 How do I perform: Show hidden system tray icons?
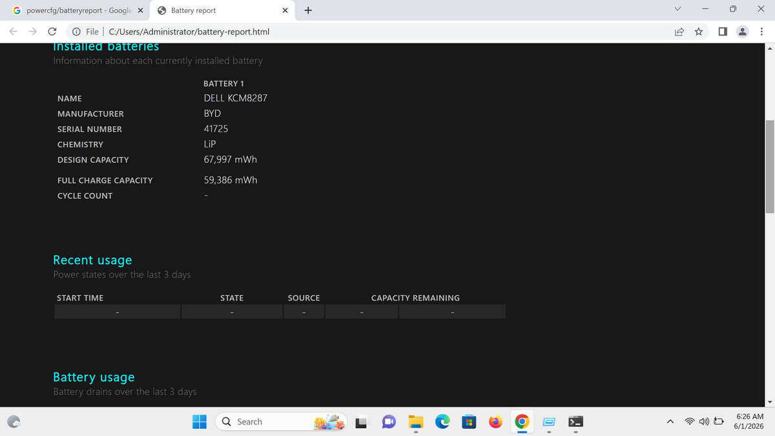(670, 422)
